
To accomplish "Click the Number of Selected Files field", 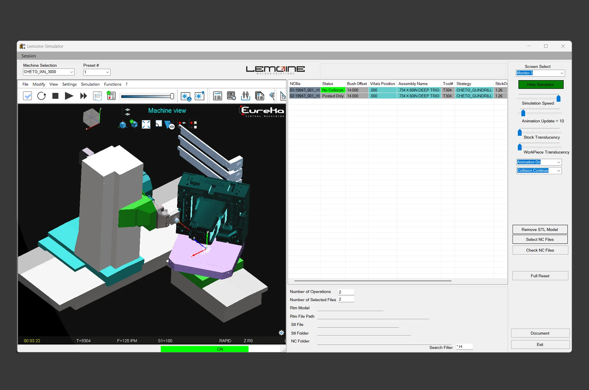I will pyautogui.click(x=346, y=299).
